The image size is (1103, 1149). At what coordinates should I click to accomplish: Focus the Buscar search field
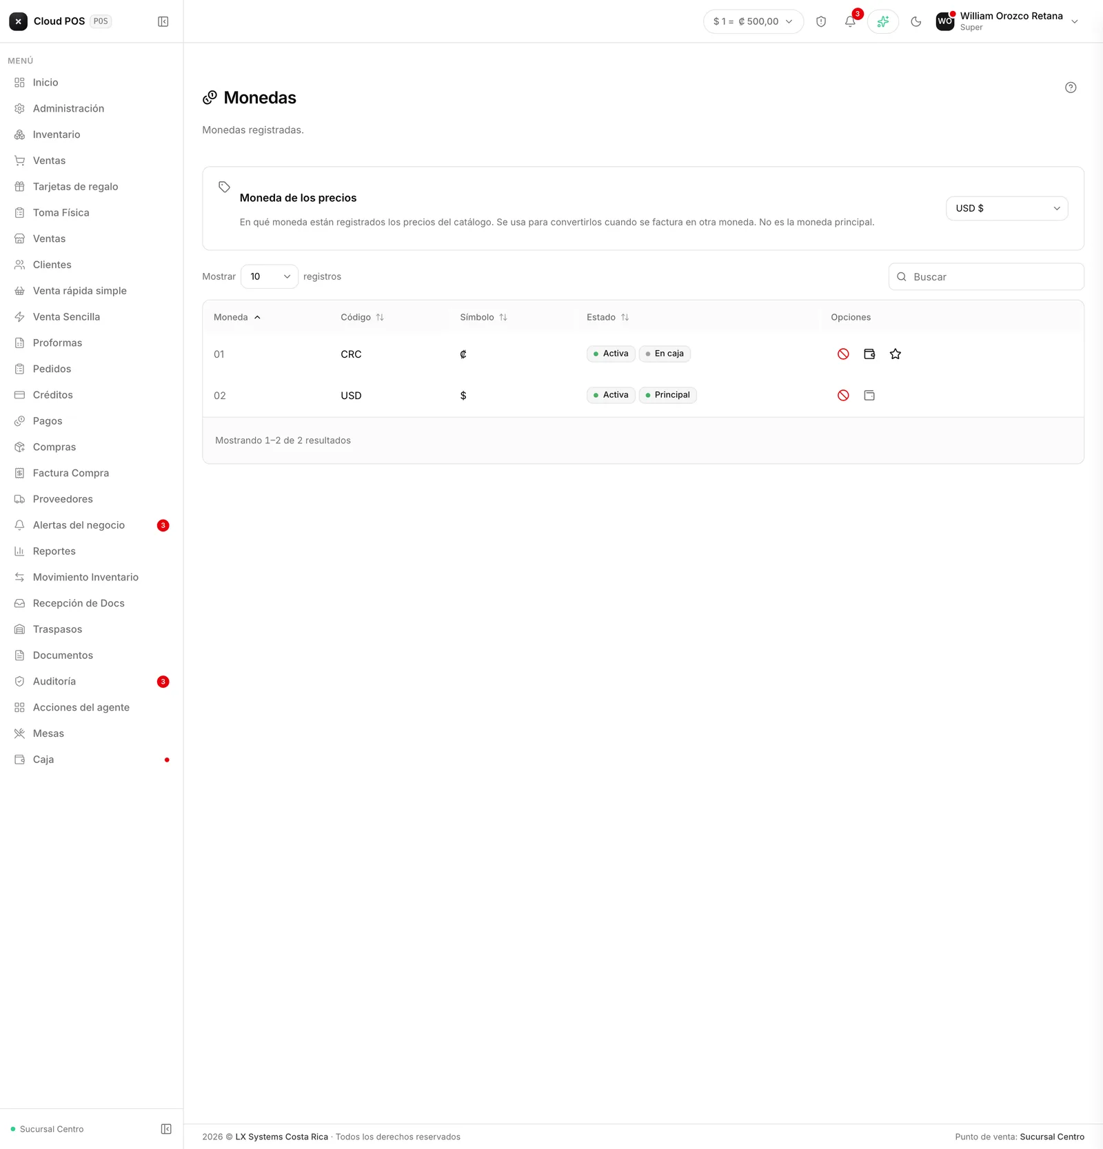[986, 276]
